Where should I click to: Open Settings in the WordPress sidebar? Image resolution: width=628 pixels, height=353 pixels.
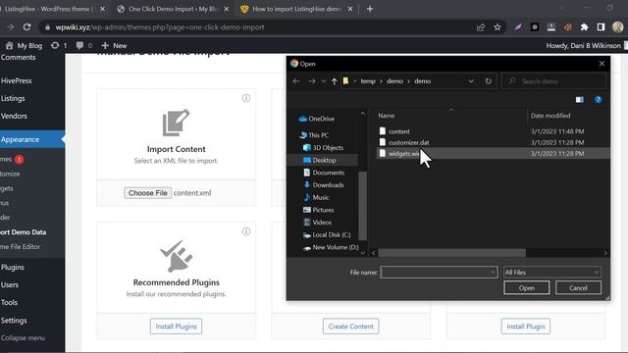pyautogui.click(x=14, y=321)
